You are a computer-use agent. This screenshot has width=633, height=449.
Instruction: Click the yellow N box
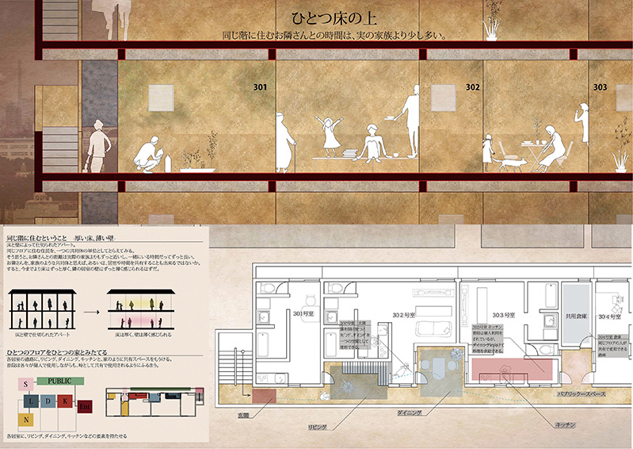[x=25, y=418]
